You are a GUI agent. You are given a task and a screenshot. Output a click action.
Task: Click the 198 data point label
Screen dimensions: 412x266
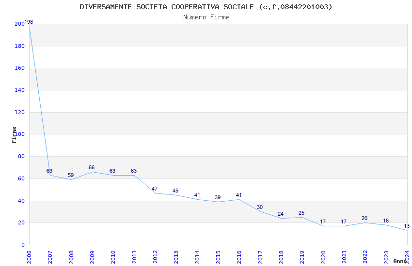pos(29,22)
